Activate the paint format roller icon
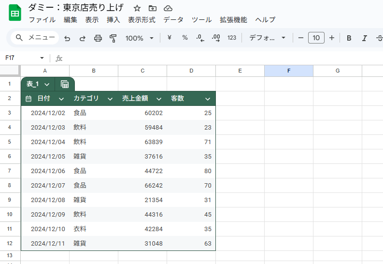 coord(113,38)
